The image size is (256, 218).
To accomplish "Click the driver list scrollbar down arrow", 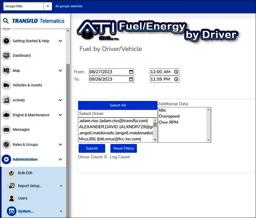I will tap(155, 140).
